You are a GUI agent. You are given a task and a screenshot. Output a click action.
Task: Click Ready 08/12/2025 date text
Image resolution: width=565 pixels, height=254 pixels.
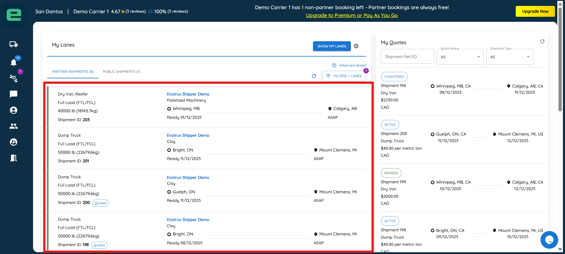click(x=185, y=243)
